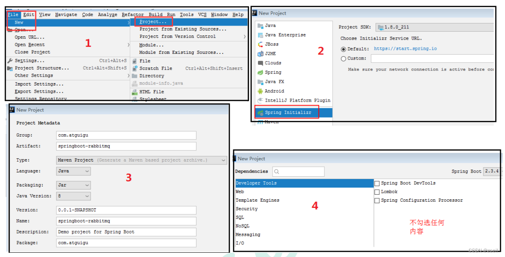This screenshot has height=257, width=505.
Task: Select Import Settings... menu entry
Action: 39,84
